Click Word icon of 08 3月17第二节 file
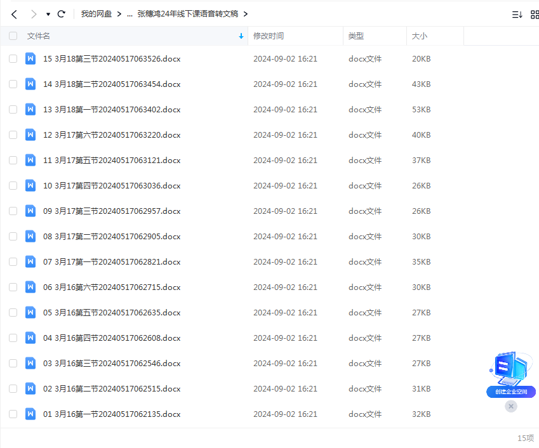The width and height of the screenshot is (539, 448). pyautogui.click(x=30, y=236)
